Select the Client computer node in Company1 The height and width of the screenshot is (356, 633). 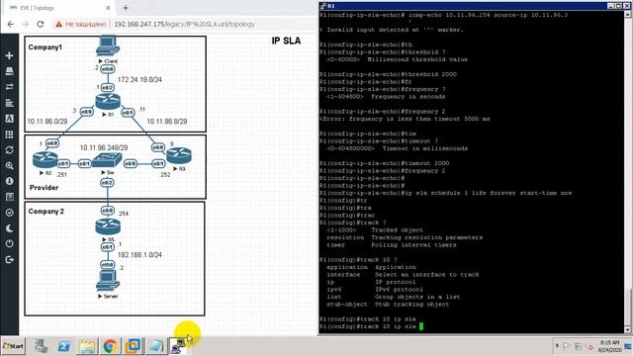108,45
